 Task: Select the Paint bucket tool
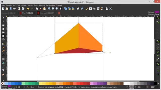pos(3,70)
